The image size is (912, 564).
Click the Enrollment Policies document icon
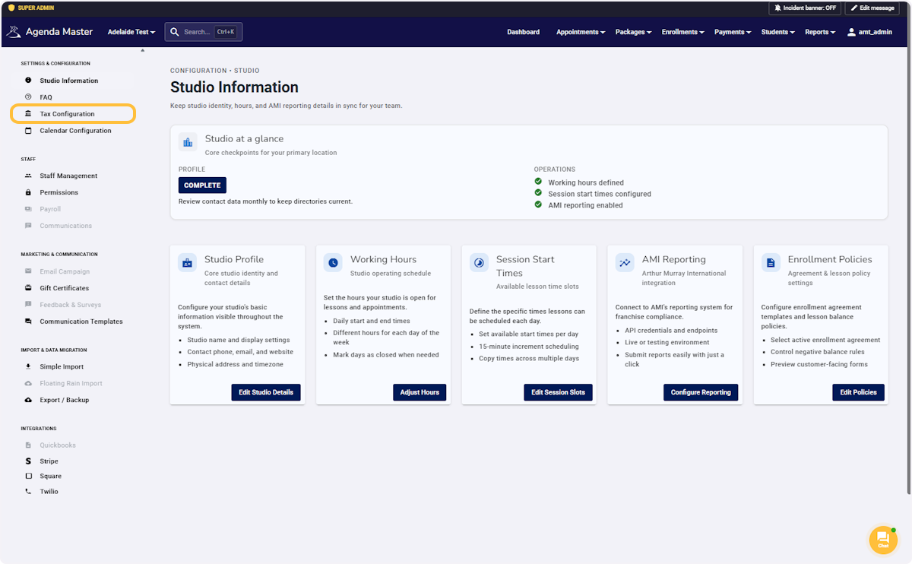point(771,263)
